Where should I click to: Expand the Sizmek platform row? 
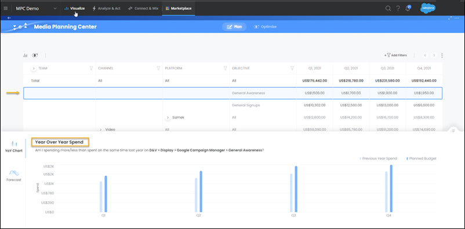click(x=168, y=117)
